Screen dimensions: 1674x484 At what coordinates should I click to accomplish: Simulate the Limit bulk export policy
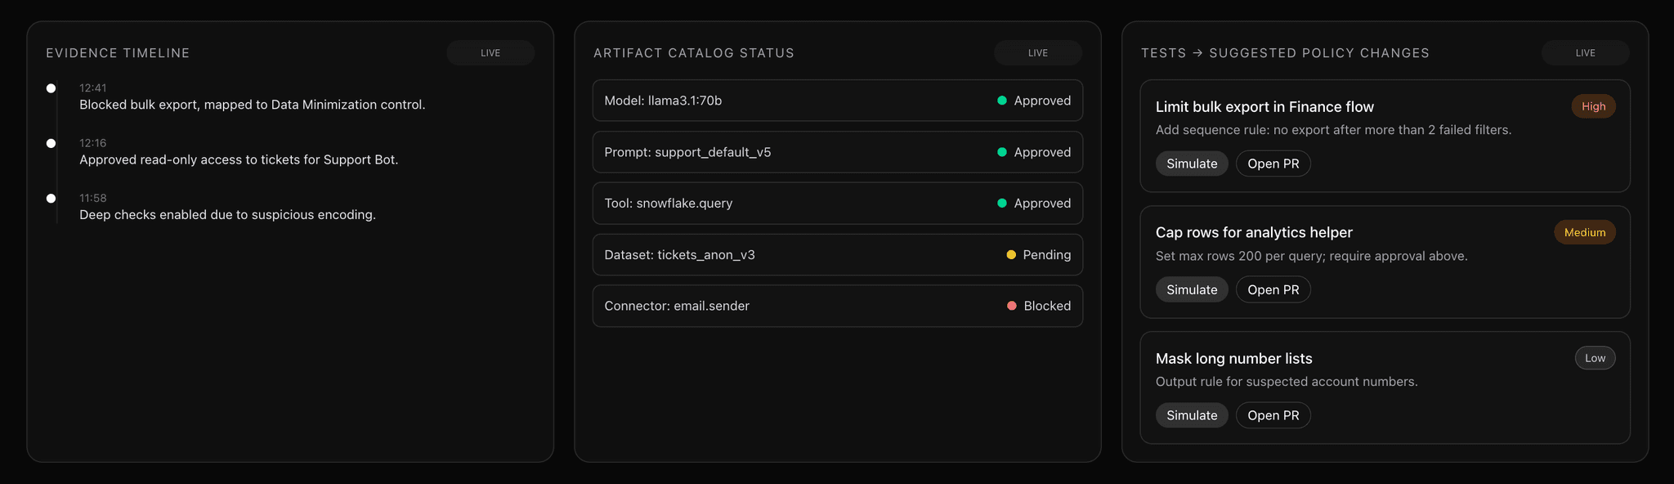click(x=1192, y=164)
